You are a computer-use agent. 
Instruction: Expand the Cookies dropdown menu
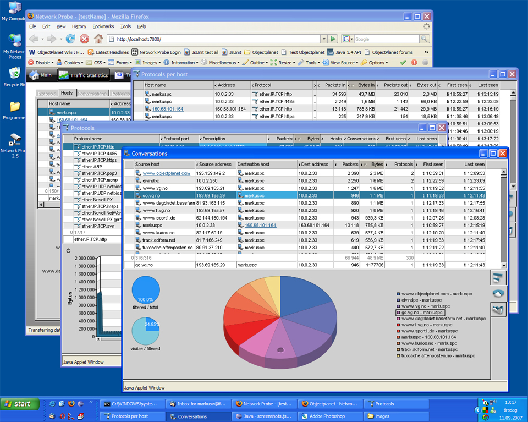[73, 63]
